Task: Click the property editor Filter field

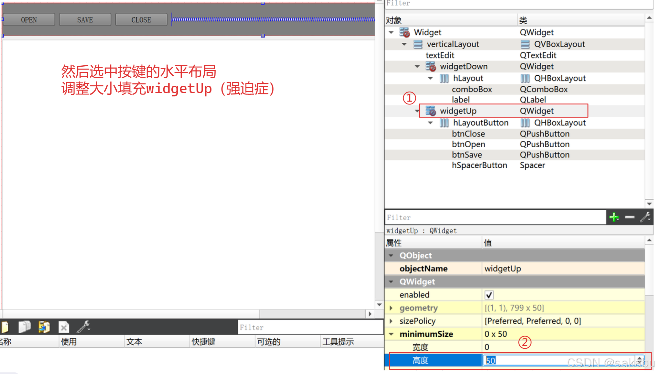Action: [x=495, y=217]
